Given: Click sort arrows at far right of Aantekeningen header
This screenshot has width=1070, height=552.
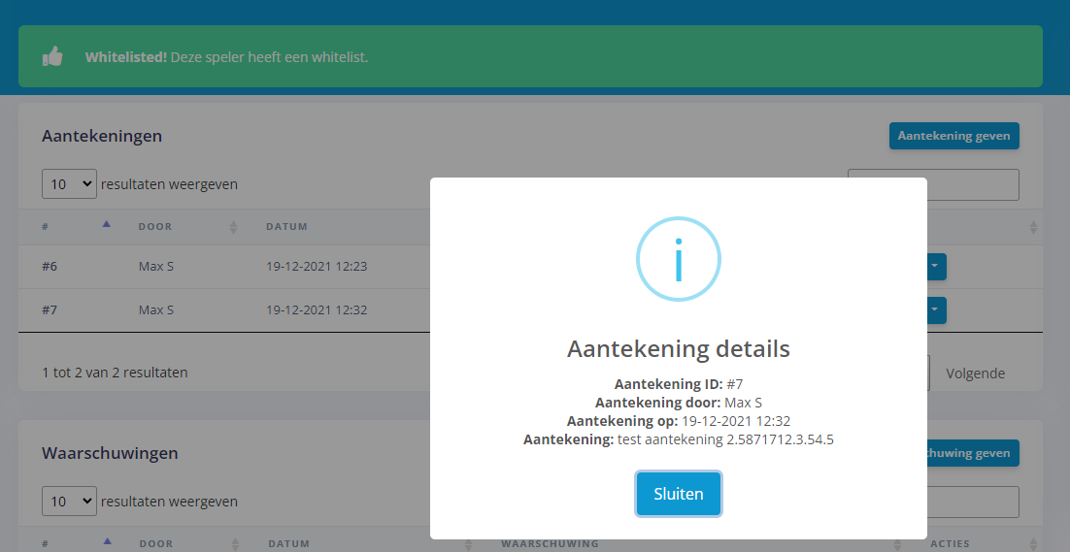Looking at the screenshot, I should click(1033, 227).
